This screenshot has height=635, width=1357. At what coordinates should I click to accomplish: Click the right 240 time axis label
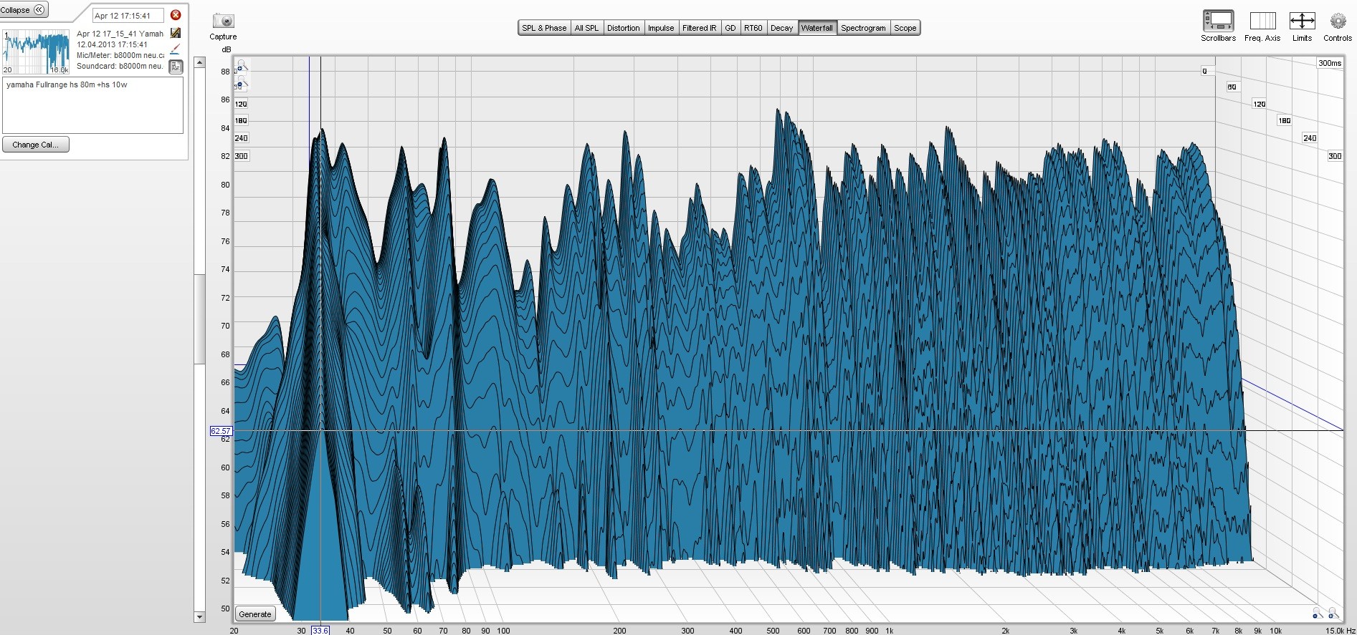point(1310,138)
